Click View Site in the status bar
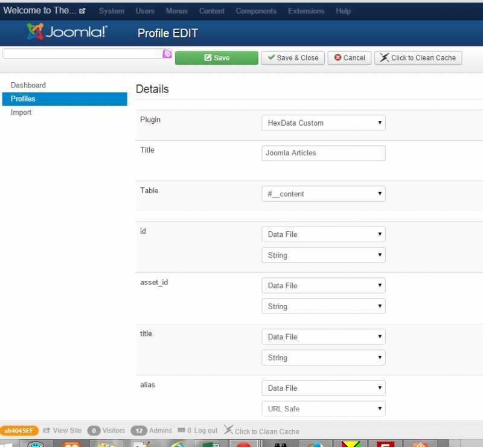This screenshot has width=483, height=447. (63, 430)
